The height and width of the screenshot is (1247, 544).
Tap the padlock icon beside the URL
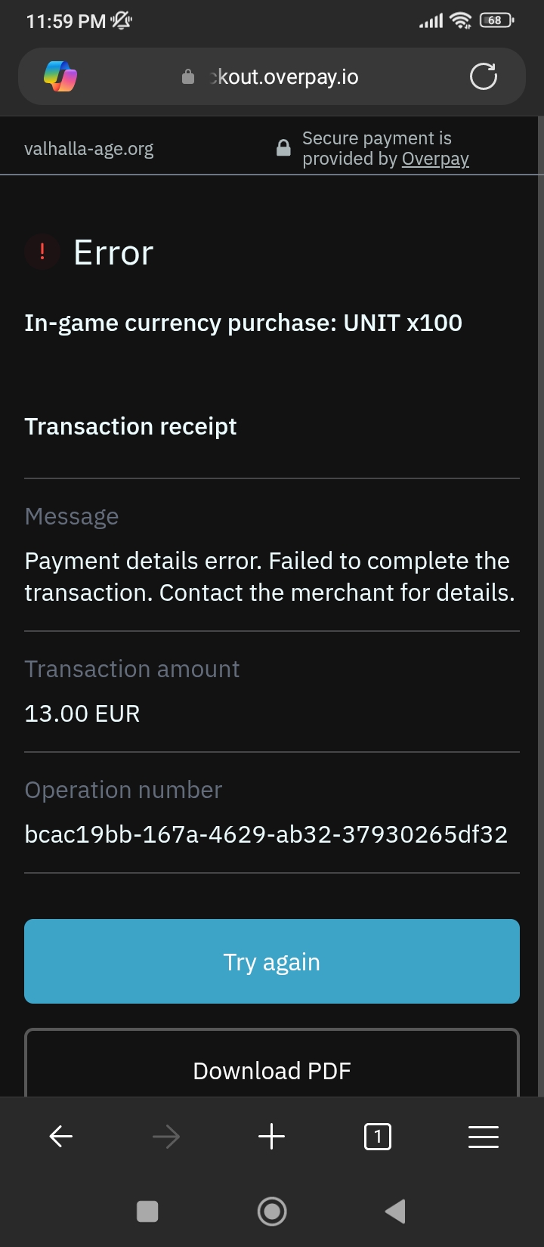click(188, 77)
